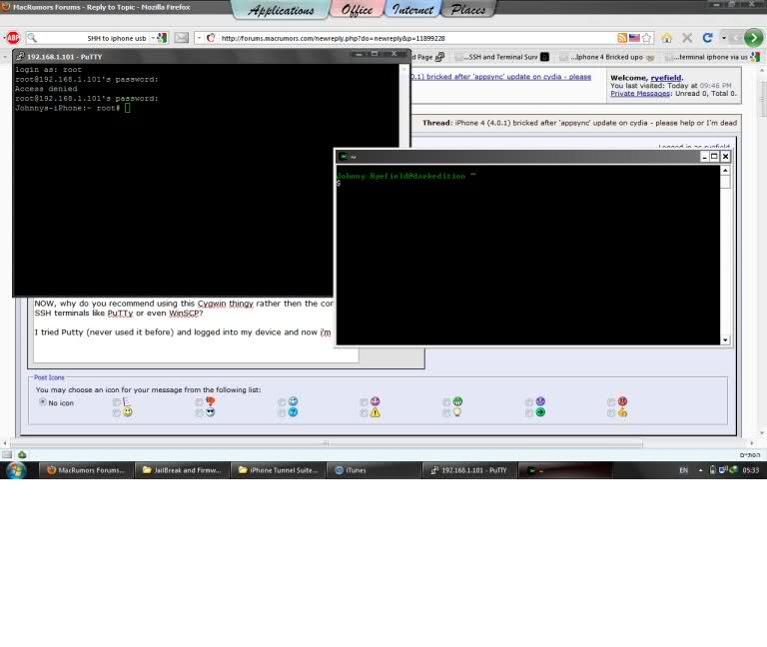767x647 pixels.
Task: Click the thumbs-up post icon image
Action: click(x=622, y=412)
